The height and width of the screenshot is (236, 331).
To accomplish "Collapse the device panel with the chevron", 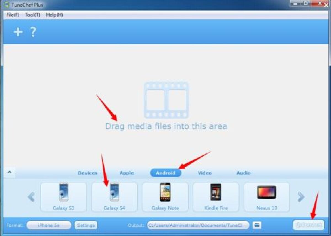I will 9,172.
